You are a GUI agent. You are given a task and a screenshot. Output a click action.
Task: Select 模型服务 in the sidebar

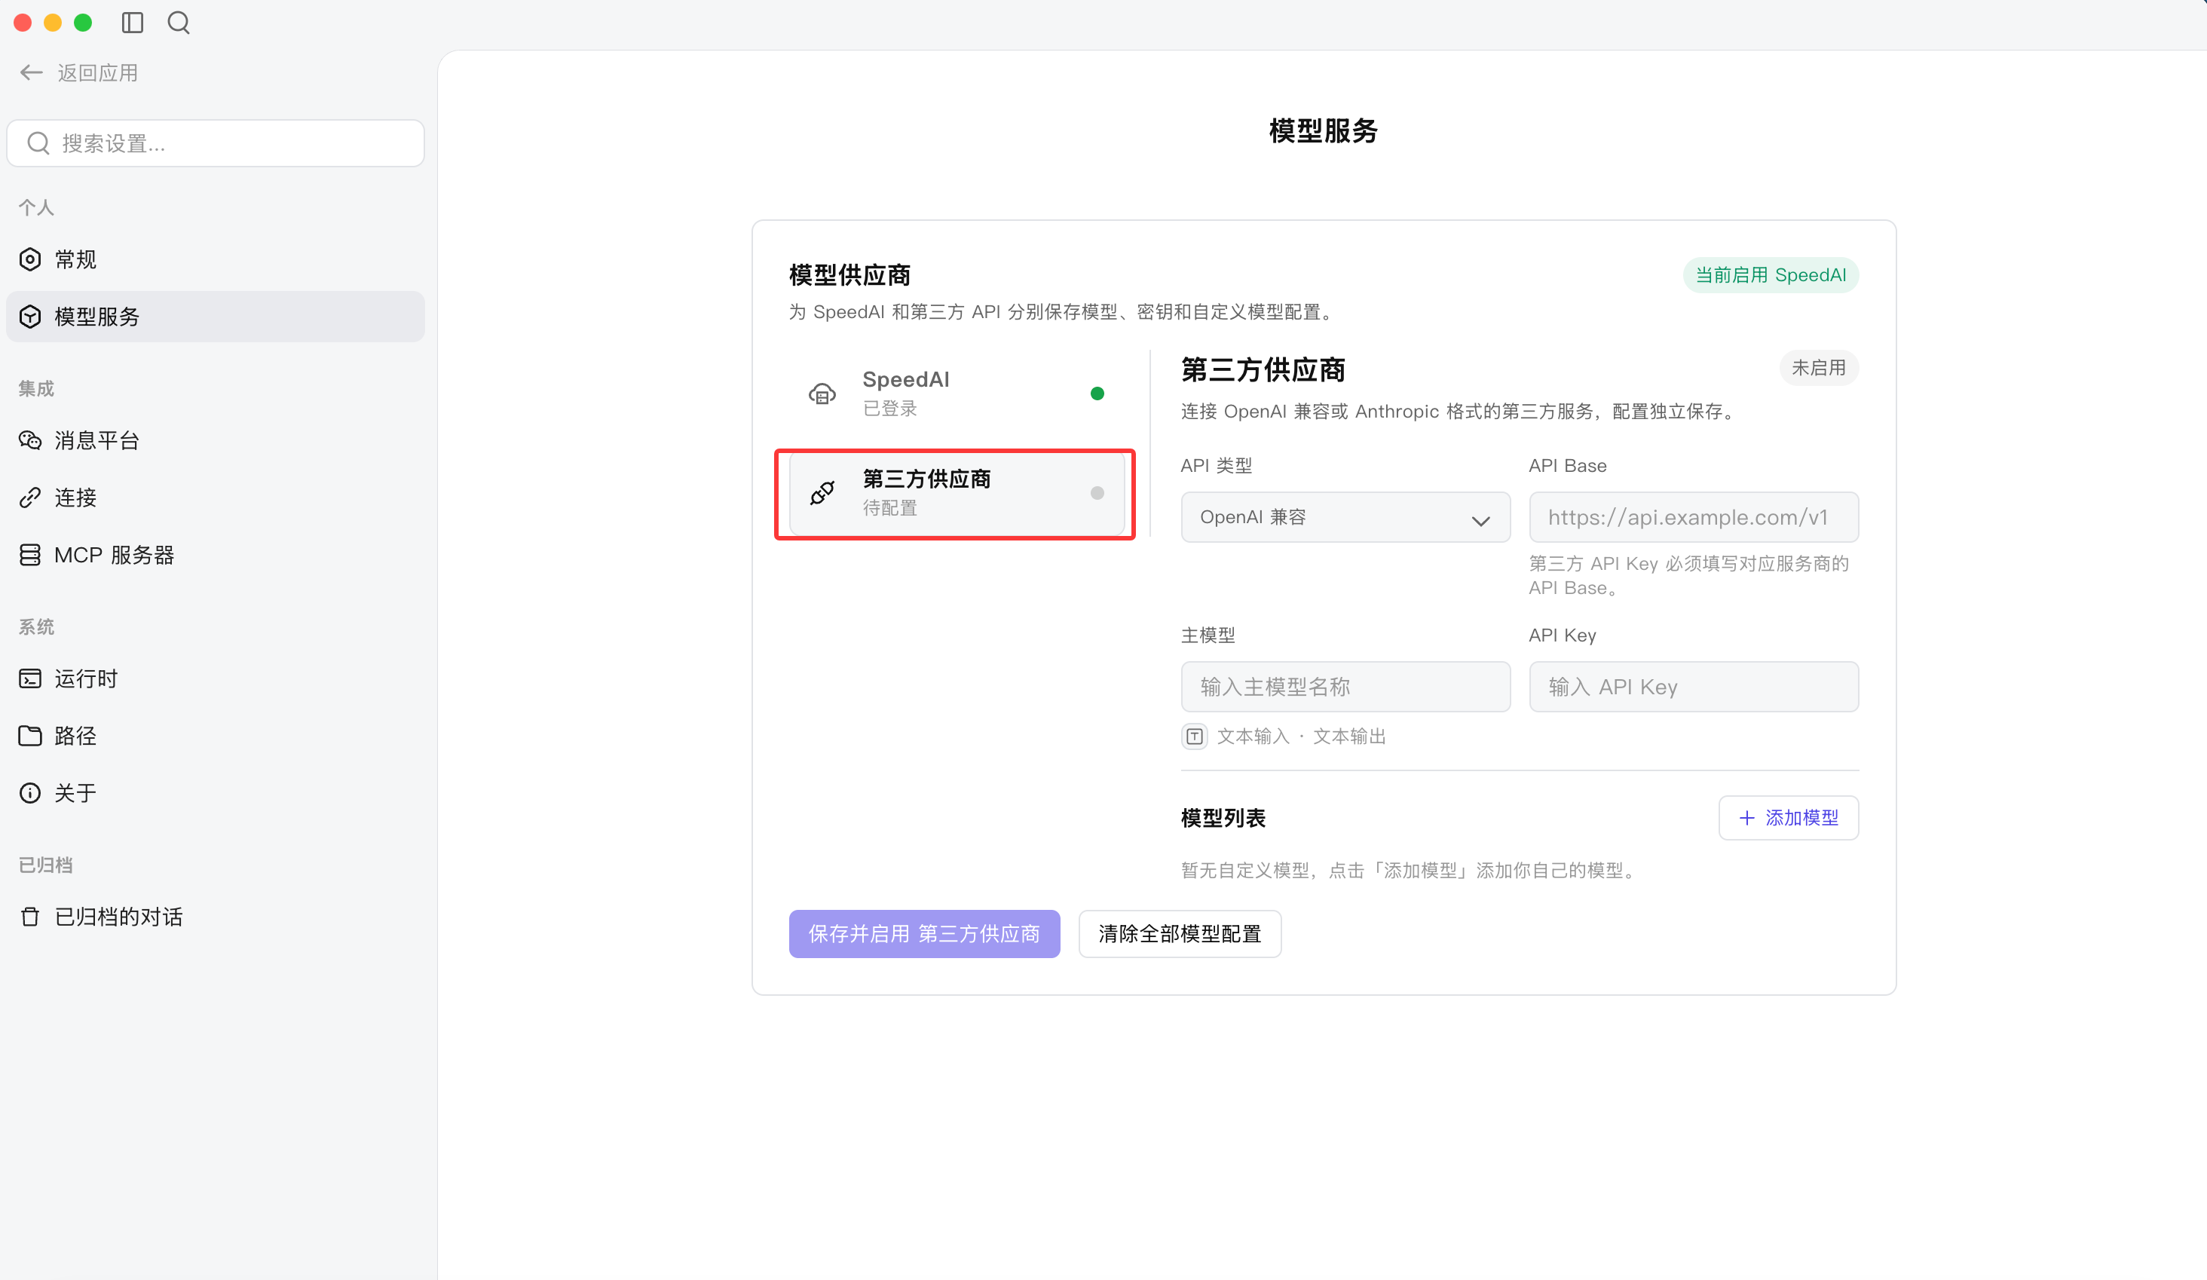[216, 317]
